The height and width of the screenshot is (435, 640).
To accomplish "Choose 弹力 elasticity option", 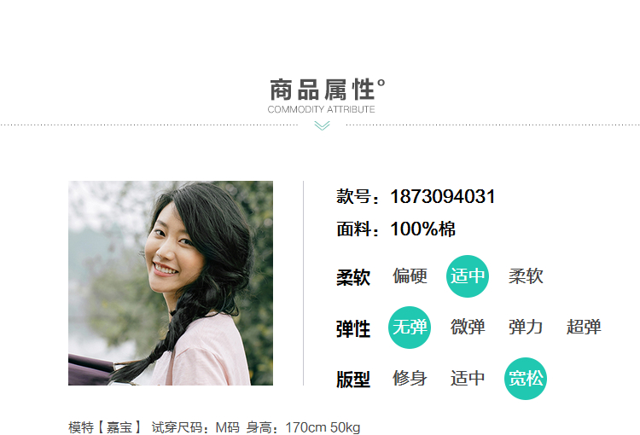I will coord(526,328).
